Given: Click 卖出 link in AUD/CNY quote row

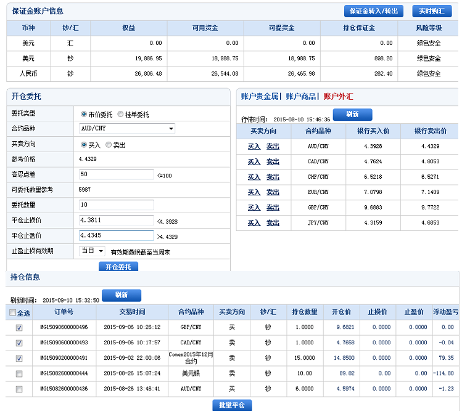Looking at the screenshot, I should [273, 146].
